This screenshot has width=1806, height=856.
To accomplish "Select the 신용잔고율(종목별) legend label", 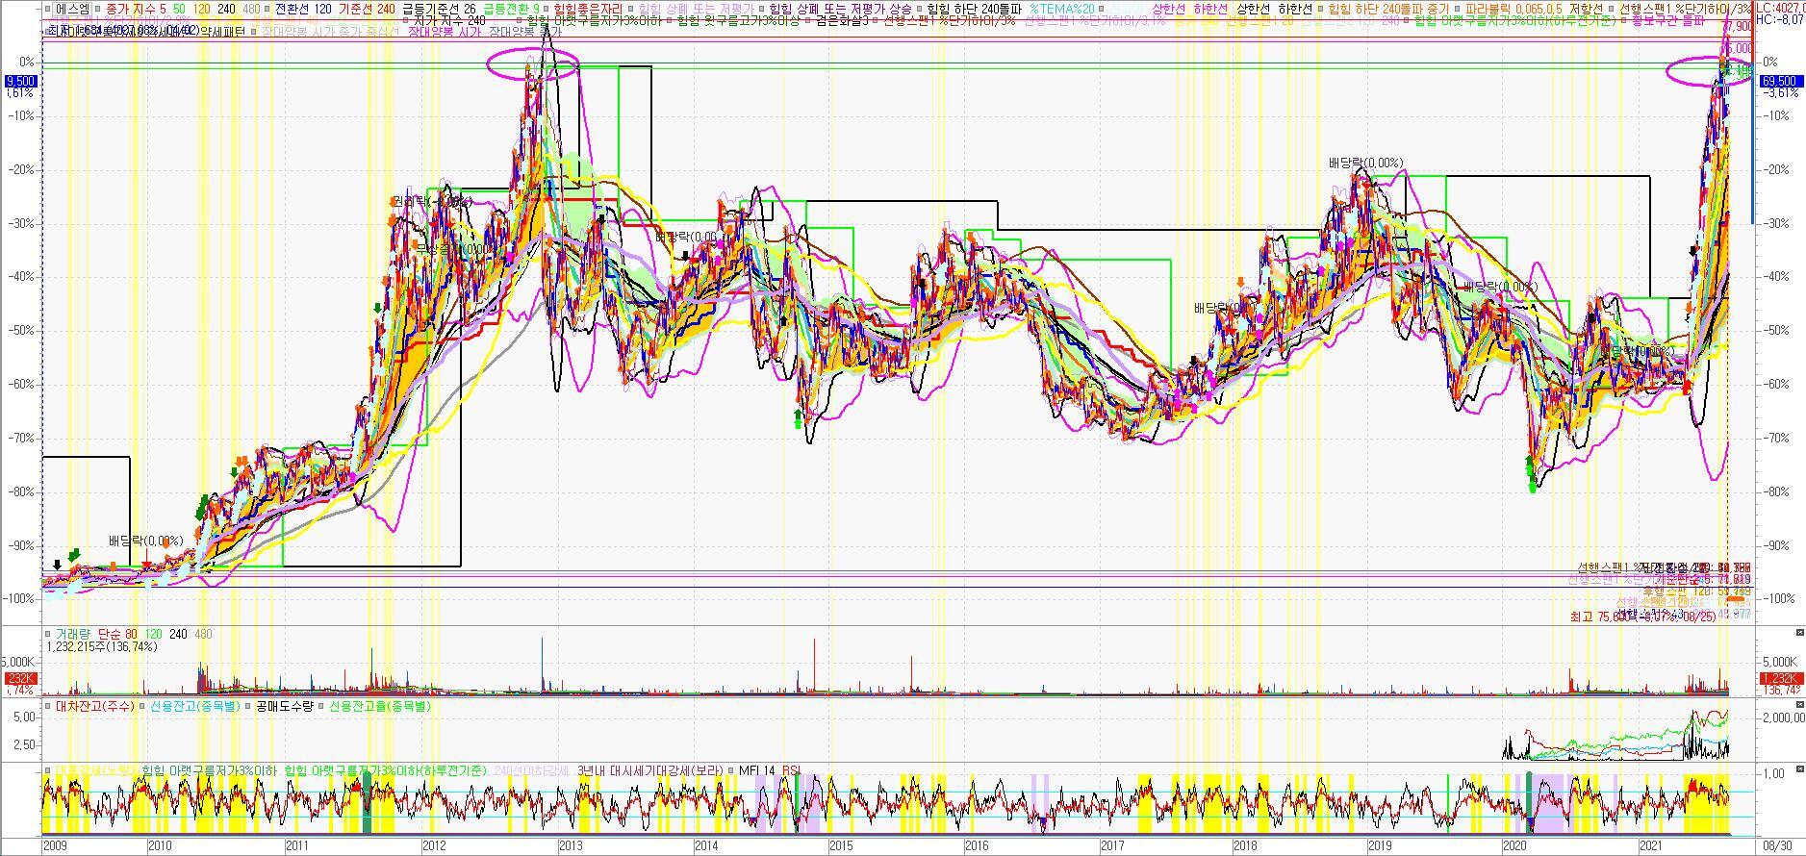I will click(380, 706).
